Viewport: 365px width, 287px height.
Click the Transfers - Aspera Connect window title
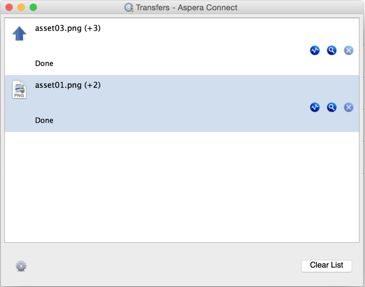(x=187, y=7)
